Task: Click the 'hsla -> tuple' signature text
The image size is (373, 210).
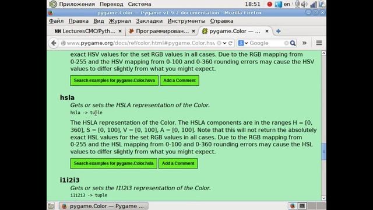Action: tap(86, 113)
